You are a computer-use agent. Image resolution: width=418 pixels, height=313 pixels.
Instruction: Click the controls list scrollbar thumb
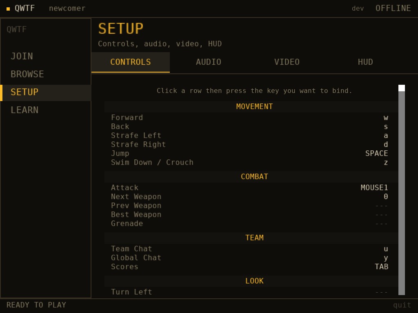tap(402, 88)
